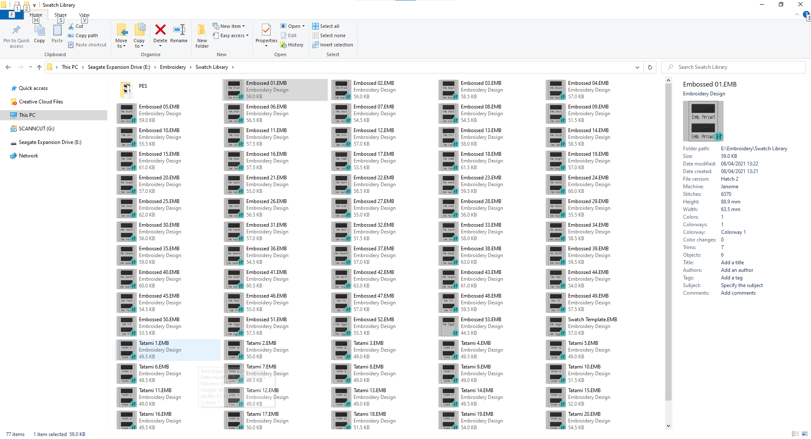Image resolution: width=811 pixels, height=439 pixels.
Task: Expand the address bar history dropdown
Action: (637, 67)
